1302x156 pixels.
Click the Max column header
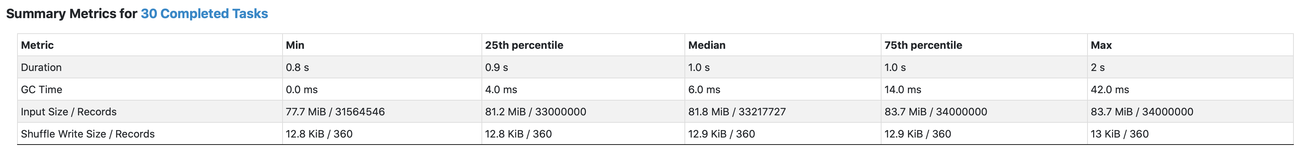coord(1101,45)
